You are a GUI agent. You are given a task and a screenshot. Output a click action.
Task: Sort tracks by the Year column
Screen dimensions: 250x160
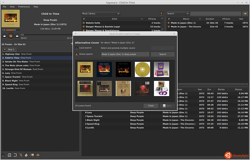[200, 90]
